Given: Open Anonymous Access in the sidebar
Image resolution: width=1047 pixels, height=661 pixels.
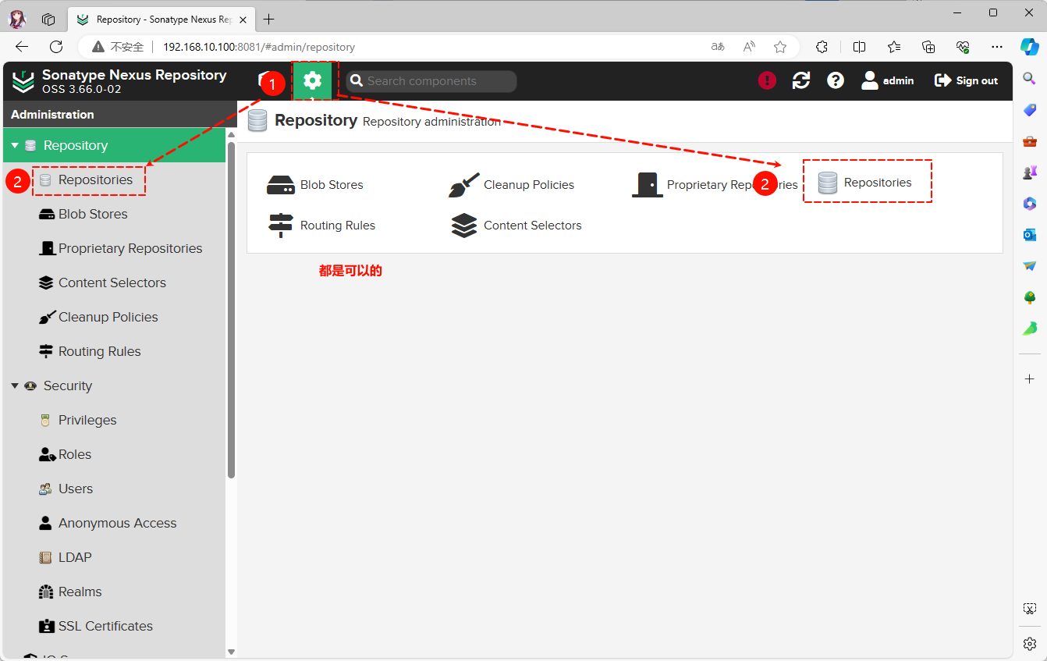Looking at the screenshot, I should click(x=117, y=524).
